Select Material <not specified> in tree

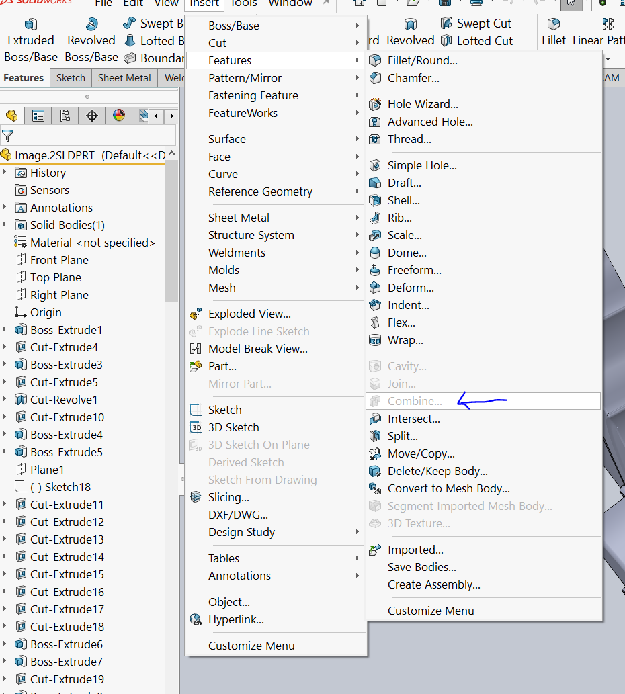coord(85,243)
